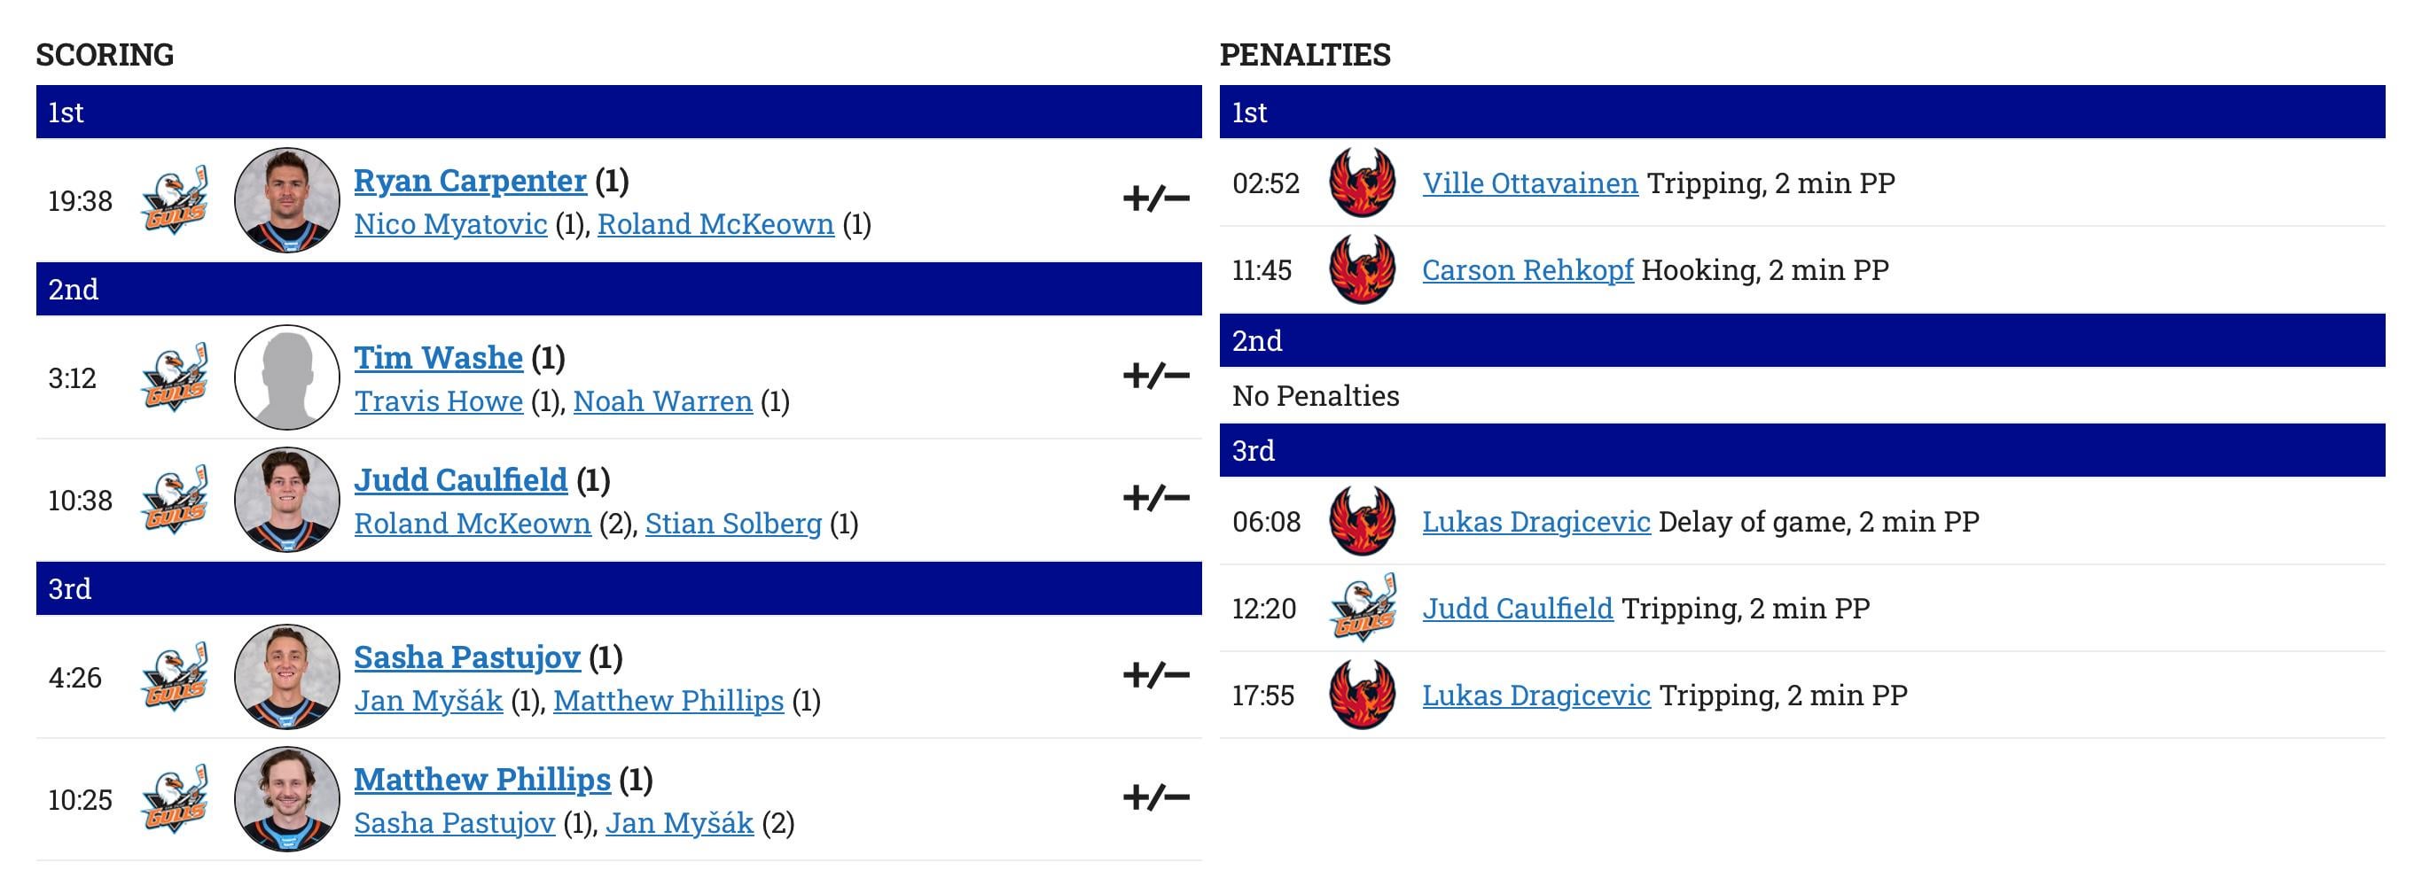The width and height of the screenshot is (2422, 886).
Task: Click Gulls logo beside Ryan Carpenter goal
Action: pyautogui.click(x=175, y=200)
